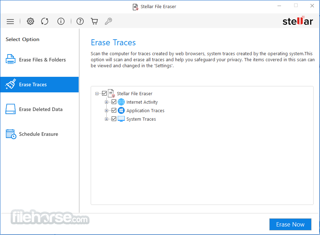Select 'System Traces' tree label
The height and width of the screenshot is (235, 320).
pos(141,119)
